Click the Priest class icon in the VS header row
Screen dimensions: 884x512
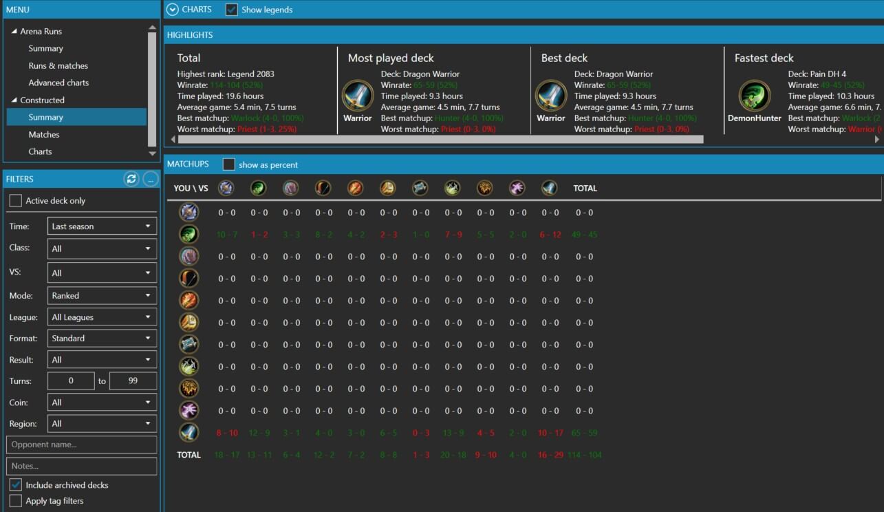[x=420, y=188]
